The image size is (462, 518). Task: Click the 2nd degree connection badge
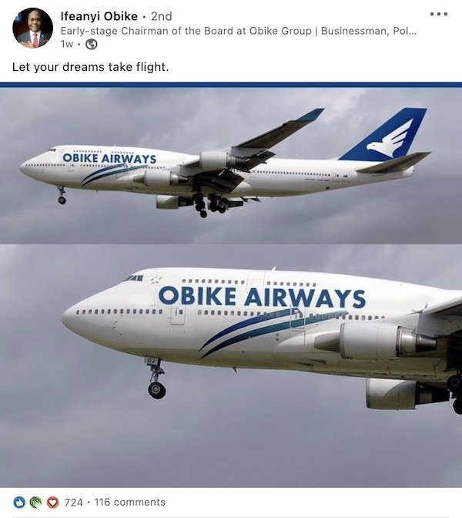click(x=162, y=16)
